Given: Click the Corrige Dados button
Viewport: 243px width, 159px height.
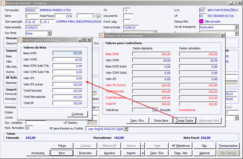Looking at the screenshot, I should point(184,121).
